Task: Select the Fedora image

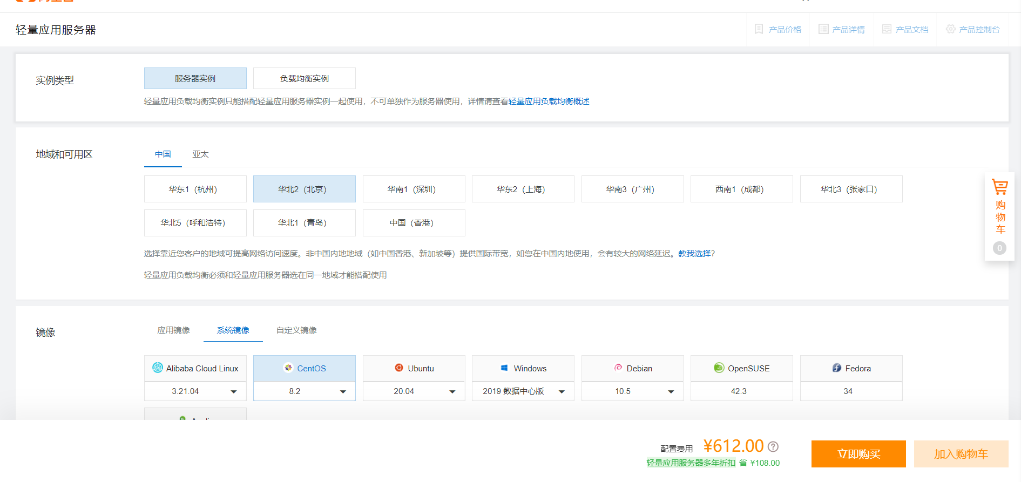Action: point(851,368)
